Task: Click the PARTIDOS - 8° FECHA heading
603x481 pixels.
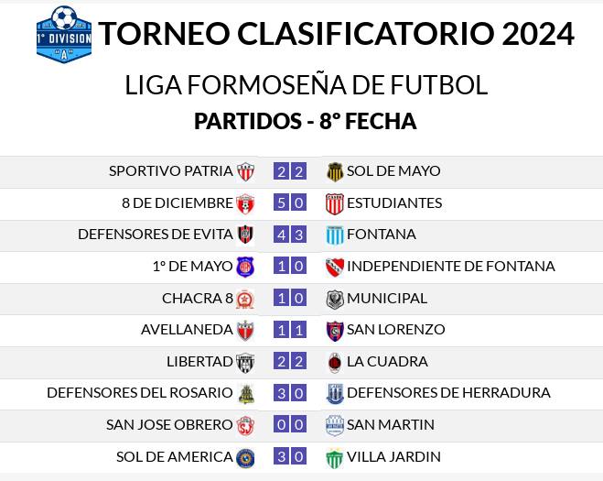Action: 306,121
